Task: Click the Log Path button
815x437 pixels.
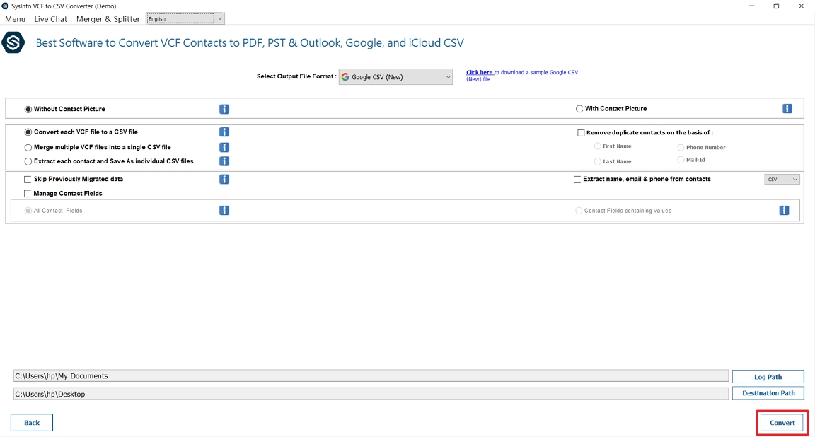Action: click(x=768, y=377)
